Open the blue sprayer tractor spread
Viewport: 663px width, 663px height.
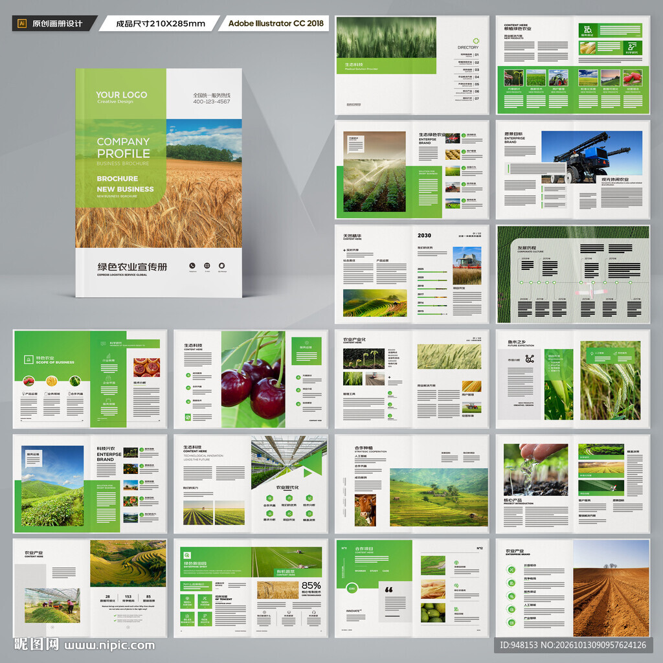[573, 170]
